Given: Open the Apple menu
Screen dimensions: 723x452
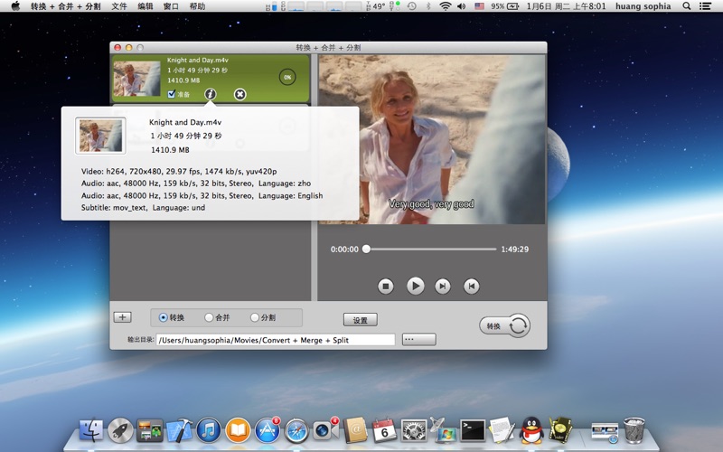Looking at the screenshot, I should tap(15, 6).
